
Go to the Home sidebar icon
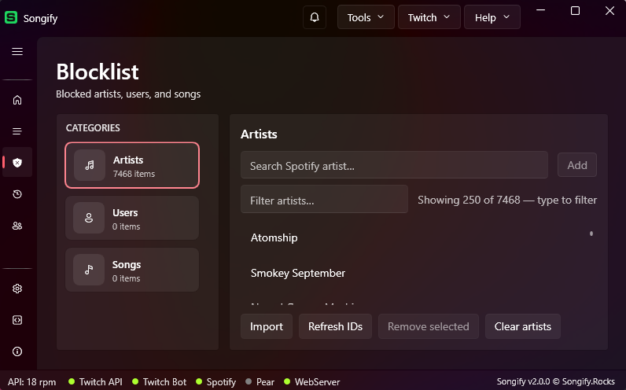tap(17, 100)
